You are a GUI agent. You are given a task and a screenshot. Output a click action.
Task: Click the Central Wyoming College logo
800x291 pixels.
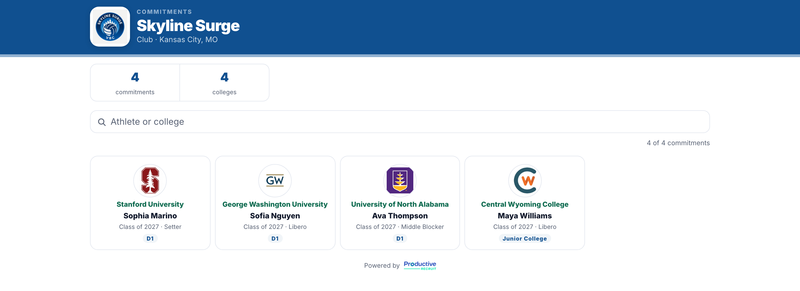(x=524, y=181)
